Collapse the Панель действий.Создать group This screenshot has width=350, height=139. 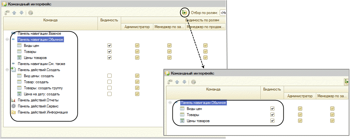[x=7, y=70]
